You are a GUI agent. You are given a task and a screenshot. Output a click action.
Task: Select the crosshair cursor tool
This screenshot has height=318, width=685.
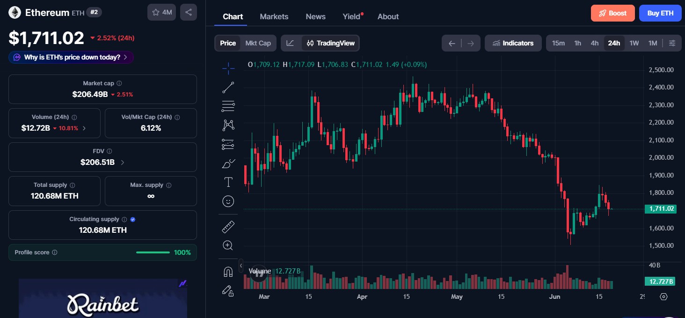point(228,68)
